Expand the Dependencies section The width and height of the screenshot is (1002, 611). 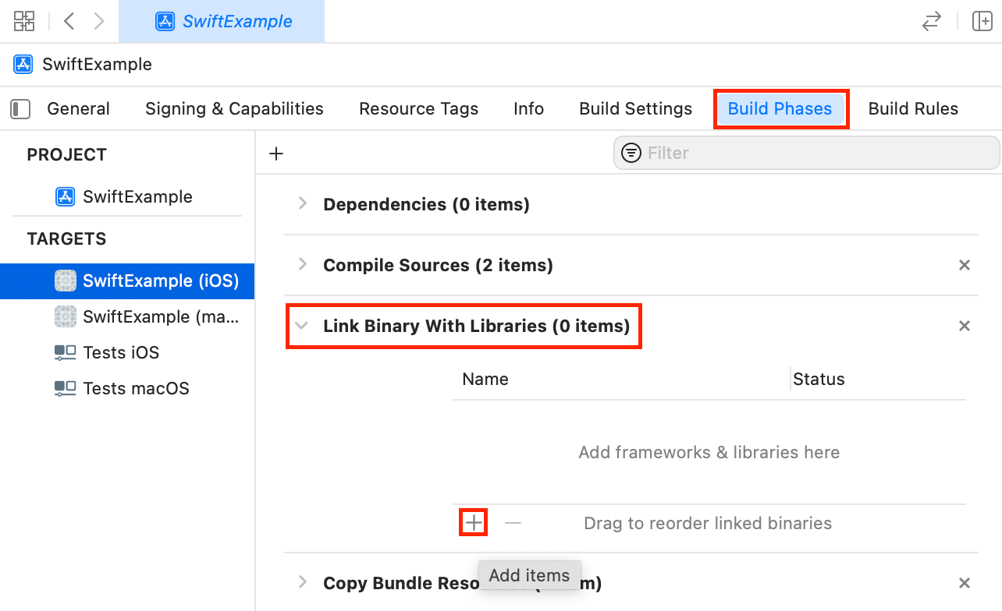(303, 204)
